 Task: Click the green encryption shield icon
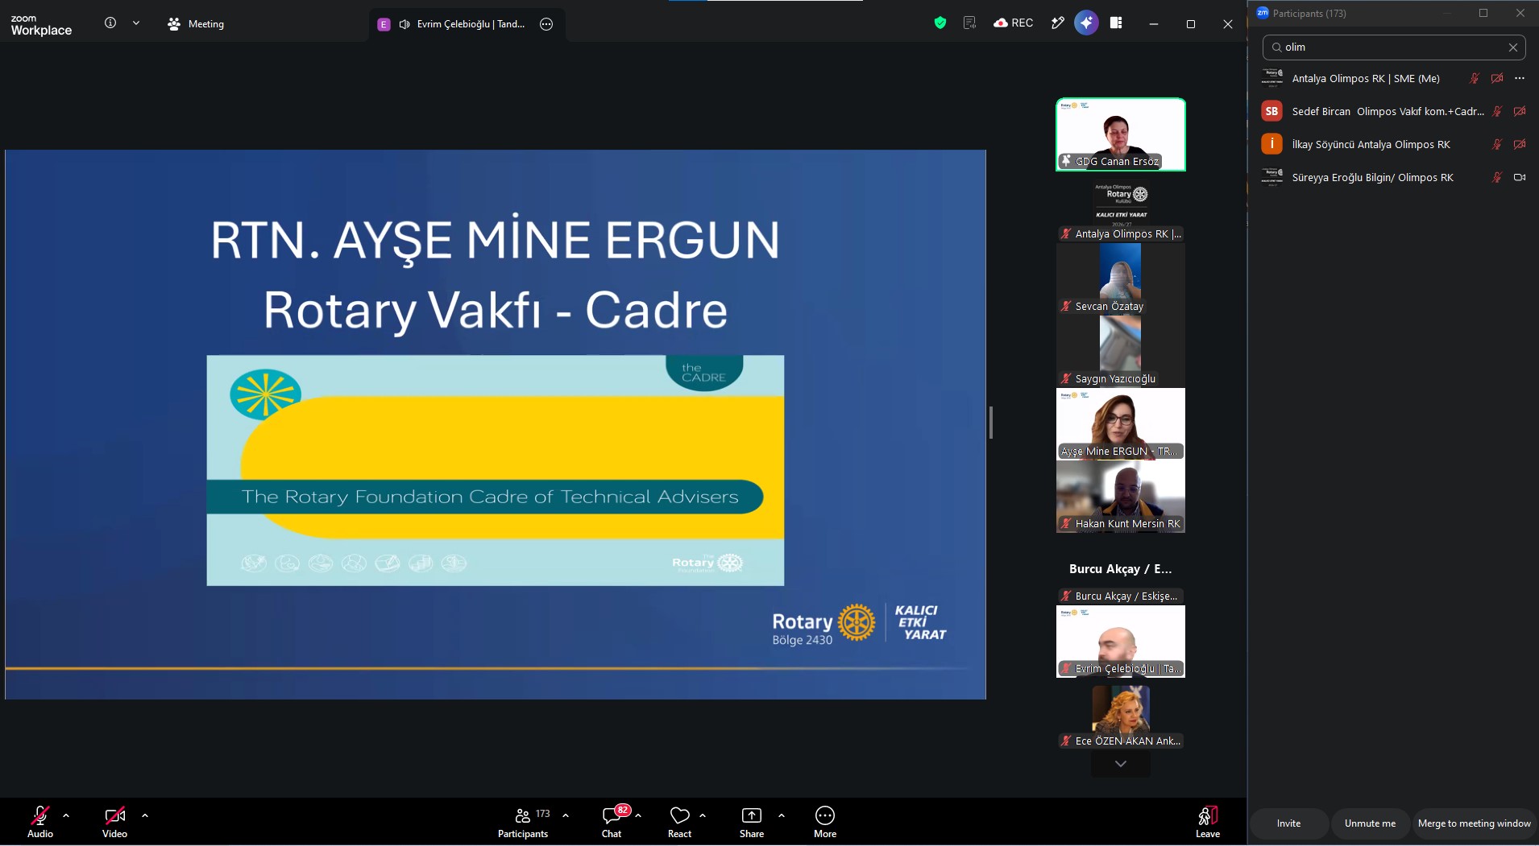[x=940, y=23]
